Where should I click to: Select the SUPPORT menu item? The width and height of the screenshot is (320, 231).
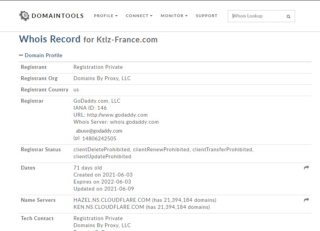(x=207, y=16)
